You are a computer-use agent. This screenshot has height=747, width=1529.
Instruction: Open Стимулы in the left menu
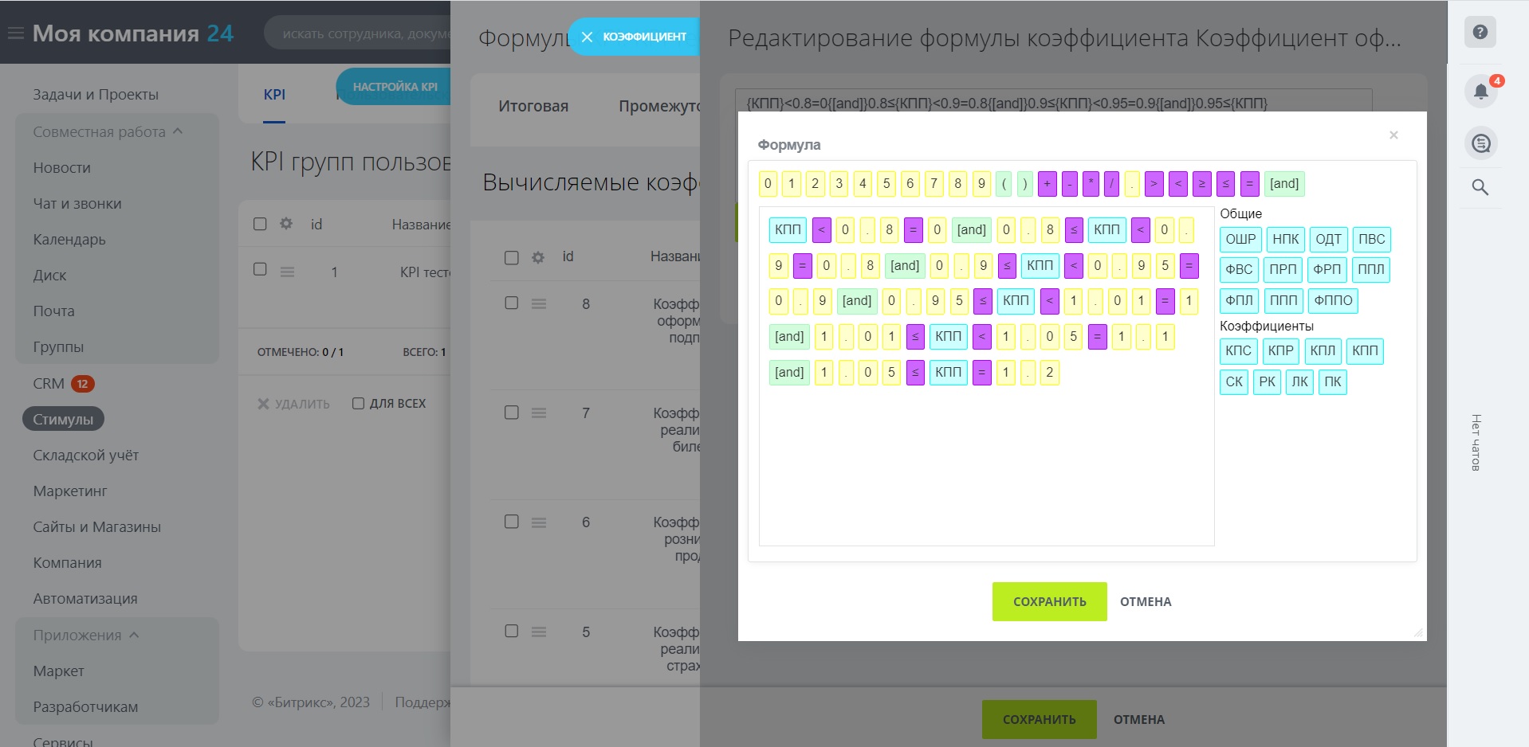click(x=63, y=419)
